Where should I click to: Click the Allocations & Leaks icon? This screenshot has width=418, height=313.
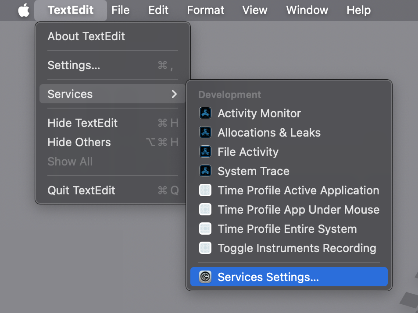(x=205, y=132)
